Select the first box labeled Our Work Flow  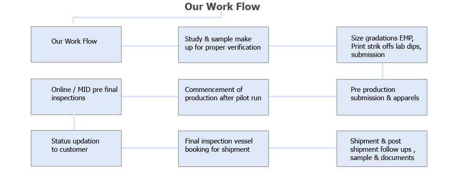(76, 44)
